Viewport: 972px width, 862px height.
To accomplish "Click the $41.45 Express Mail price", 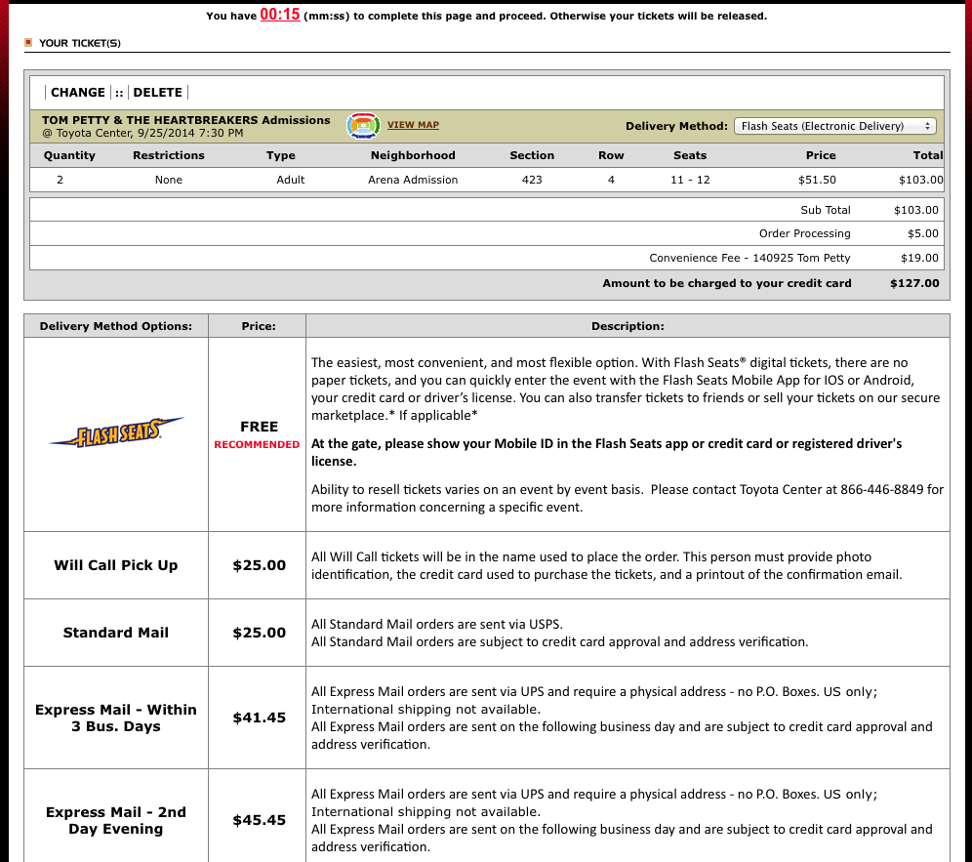I will click(x=259, y=718).
